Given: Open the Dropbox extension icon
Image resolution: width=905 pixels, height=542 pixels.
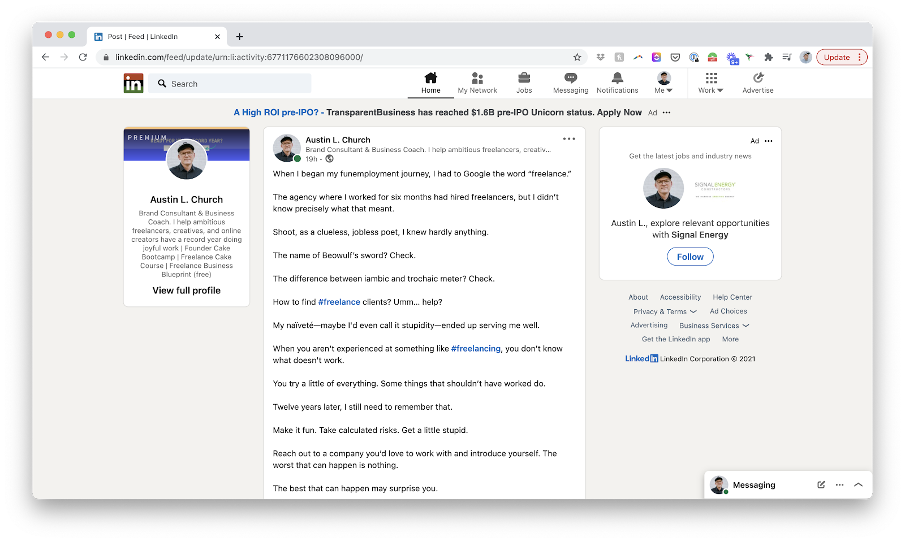Looking at the screenshot, I should click(601, 57).
